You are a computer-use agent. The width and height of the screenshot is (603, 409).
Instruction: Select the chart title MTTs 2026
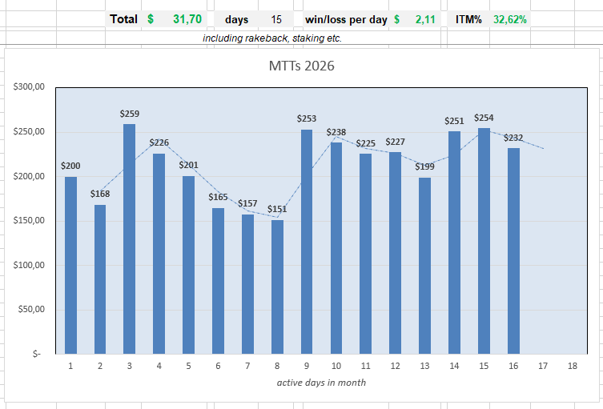pos(301,66)
